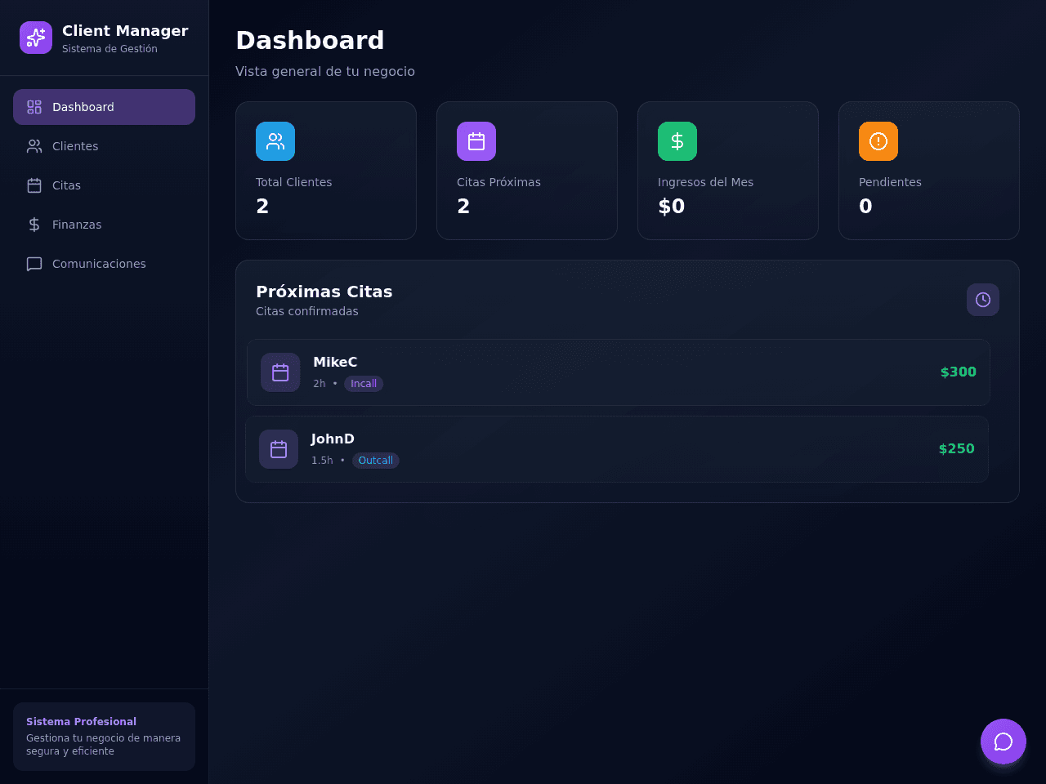Click the Citas calendar icon in sidebar
This screenshot has height=784, width=1046.
click(x=34, y=185)
